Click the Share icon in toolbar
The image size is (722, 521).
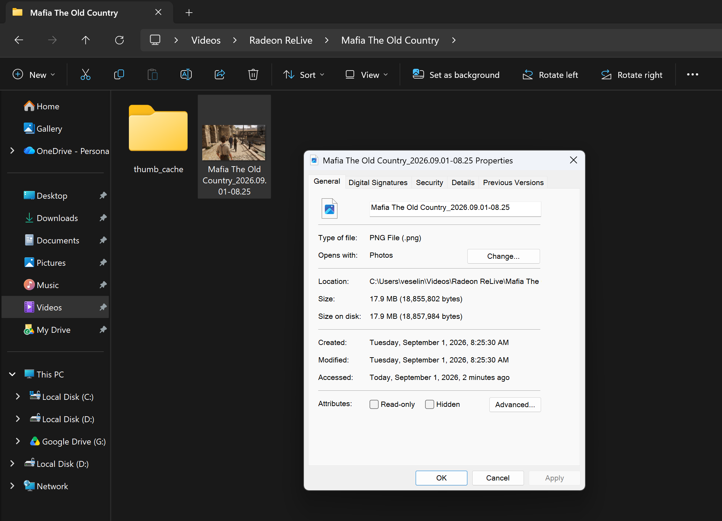coord(220,75)
